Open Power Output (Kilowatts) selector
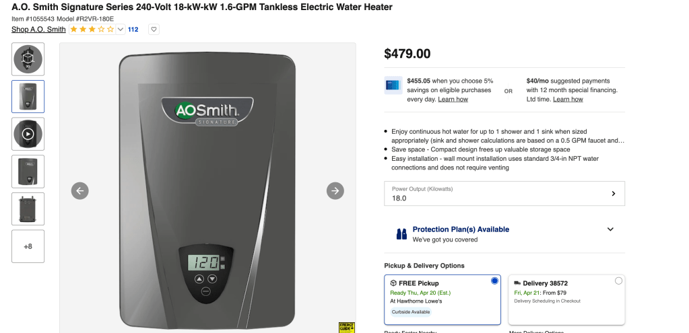The image size is (689, 333). point(504,194)
